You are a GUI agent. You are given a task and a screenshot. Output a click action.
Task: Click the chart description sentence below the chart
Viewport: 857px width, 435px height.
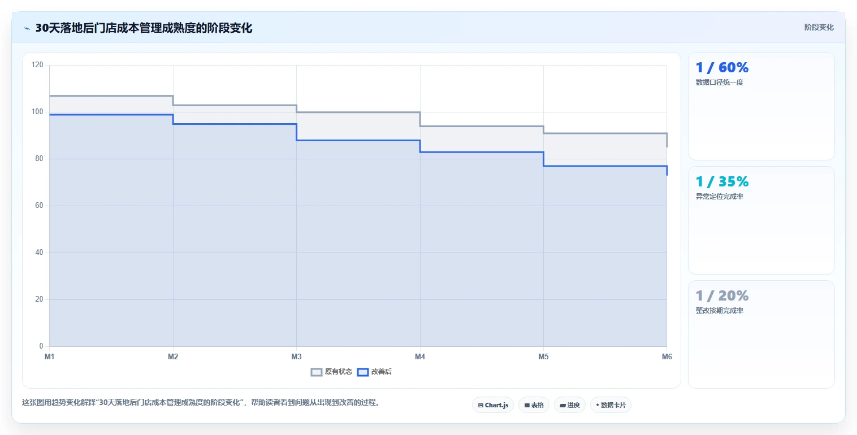[x=201, y=403]
